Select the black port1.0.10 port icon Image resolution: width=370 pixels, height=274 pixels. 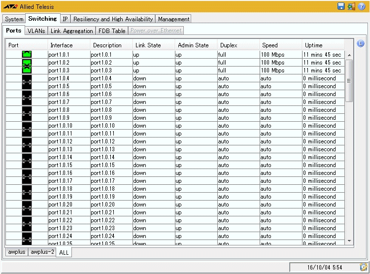[x=27, y=126]
